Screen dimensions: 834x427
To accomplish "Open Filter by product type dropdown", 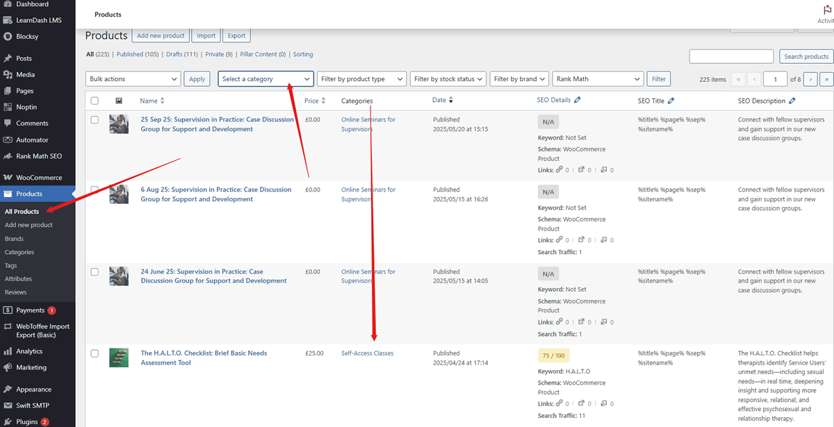I will click(361, 79).
